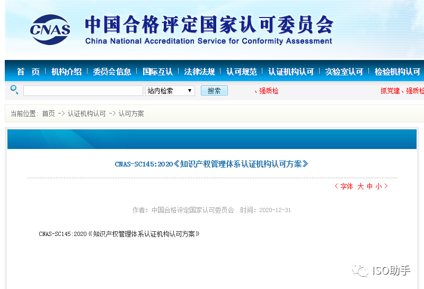Image resolution: width=424 pixels, height=289 pixels.
Task: Open the 实验室认可 menu
Action: click(x=344, y=72)
